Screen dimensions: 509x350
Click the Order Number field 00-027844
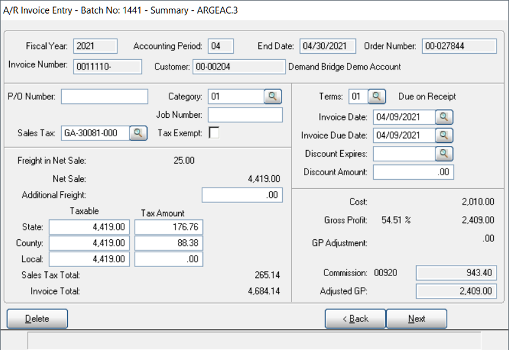point(459,46)
